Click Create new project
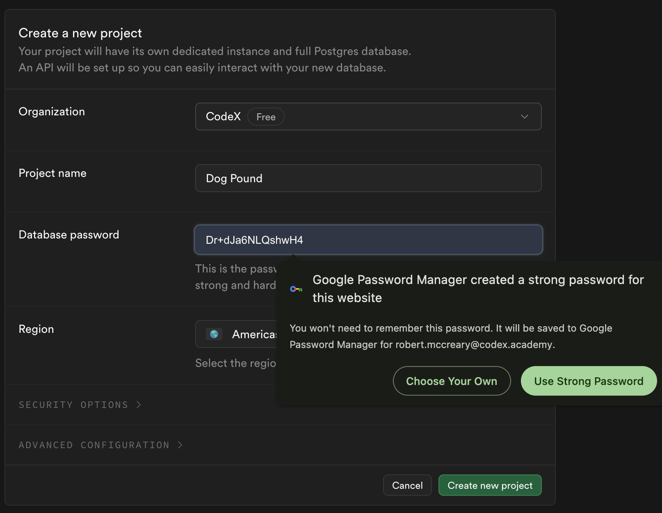Screen dimensions: 662x513 [x=490, y=485]
